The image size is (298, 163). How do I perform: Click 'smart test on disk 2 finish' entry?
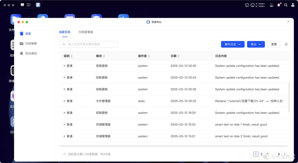pyautogui.click(x=241, y=136)
